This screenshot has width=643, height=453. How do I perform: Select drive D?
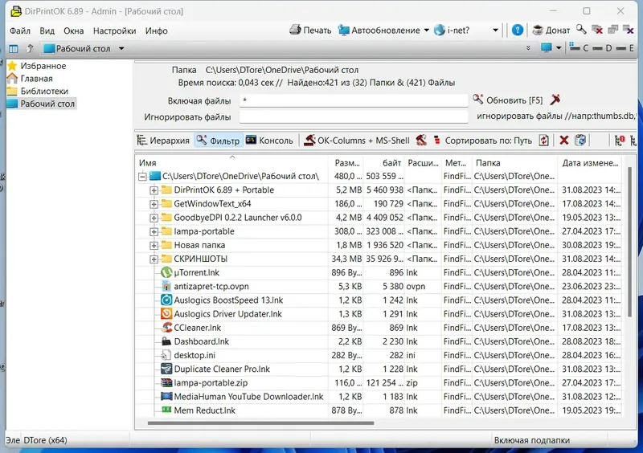pos(602,48)
